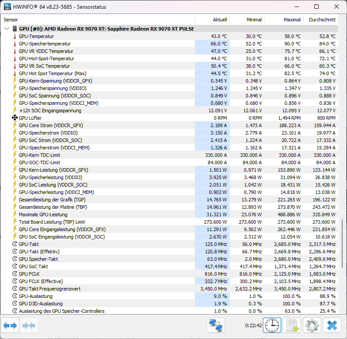Select the GPU Hot Spot Temperatur (Max) row
Screen dimensions: 347x339
[175, 73]
